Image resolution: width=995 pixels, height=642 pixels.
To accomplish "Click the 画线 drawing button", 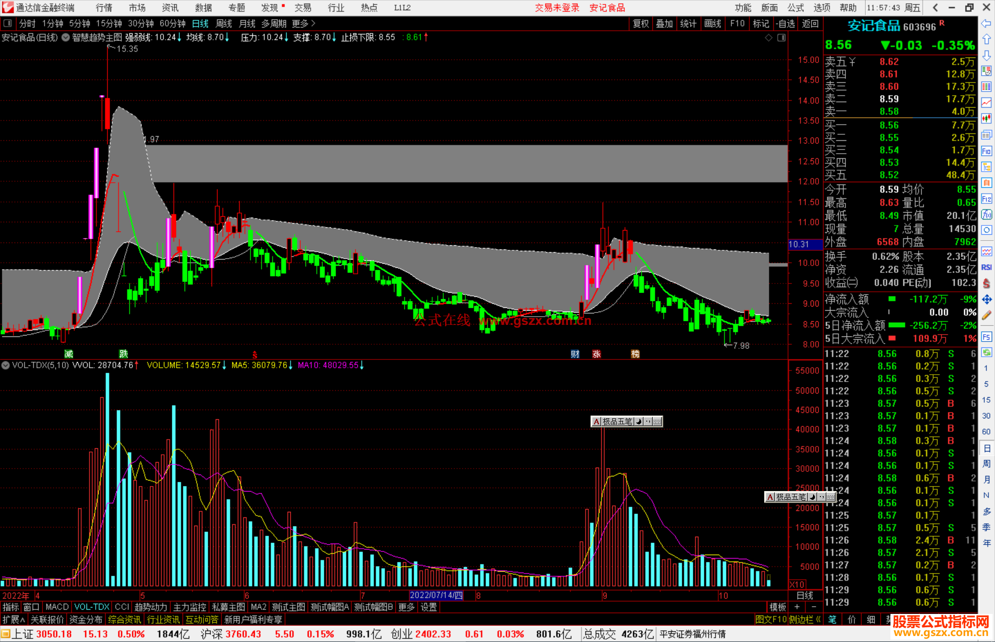I will (713, 23).
